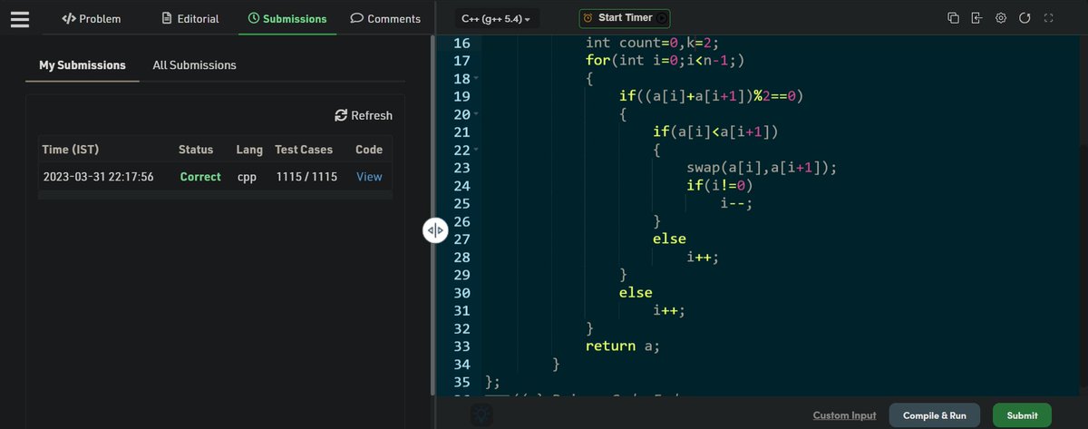Screen dimensions: 1088x429
Task: Open the Editorial tab
Action: pos(189,18)
